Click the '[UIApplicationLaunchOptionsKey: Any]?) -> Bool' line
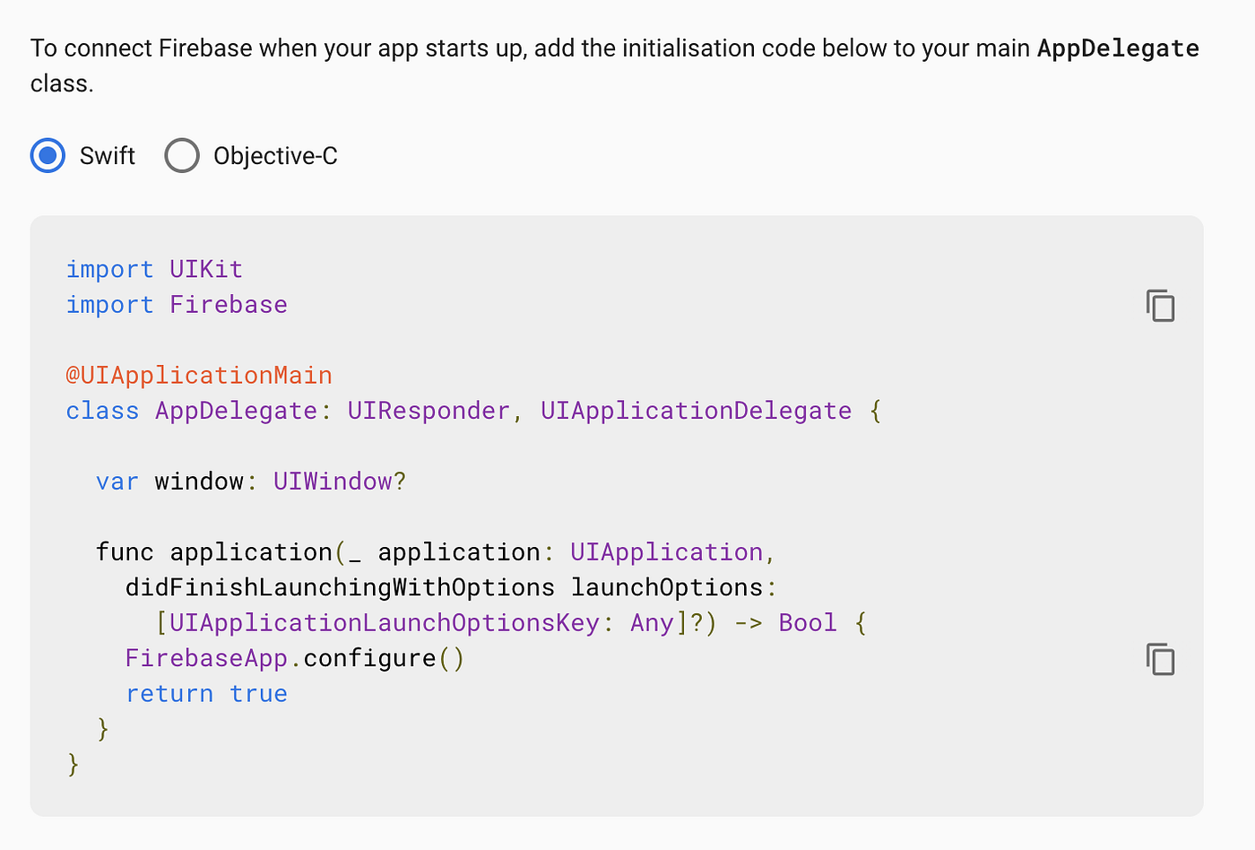 (x=511, y=622)
